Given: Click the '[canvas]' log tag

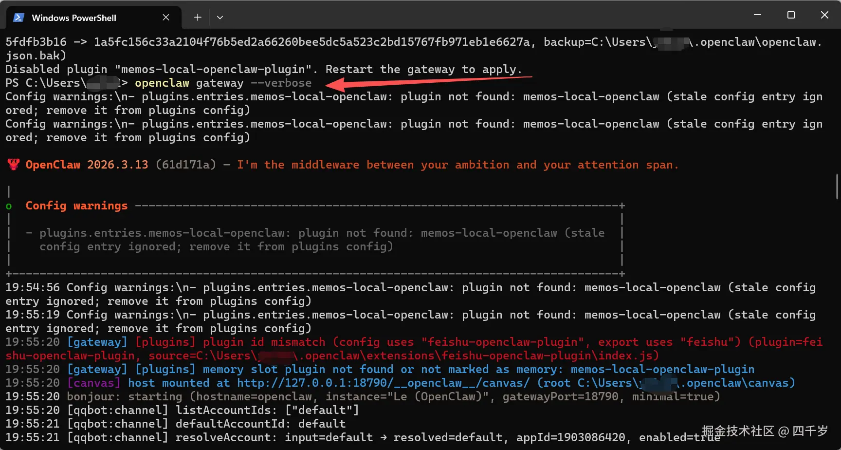Looking at the screenshot, I should (93, 383).
